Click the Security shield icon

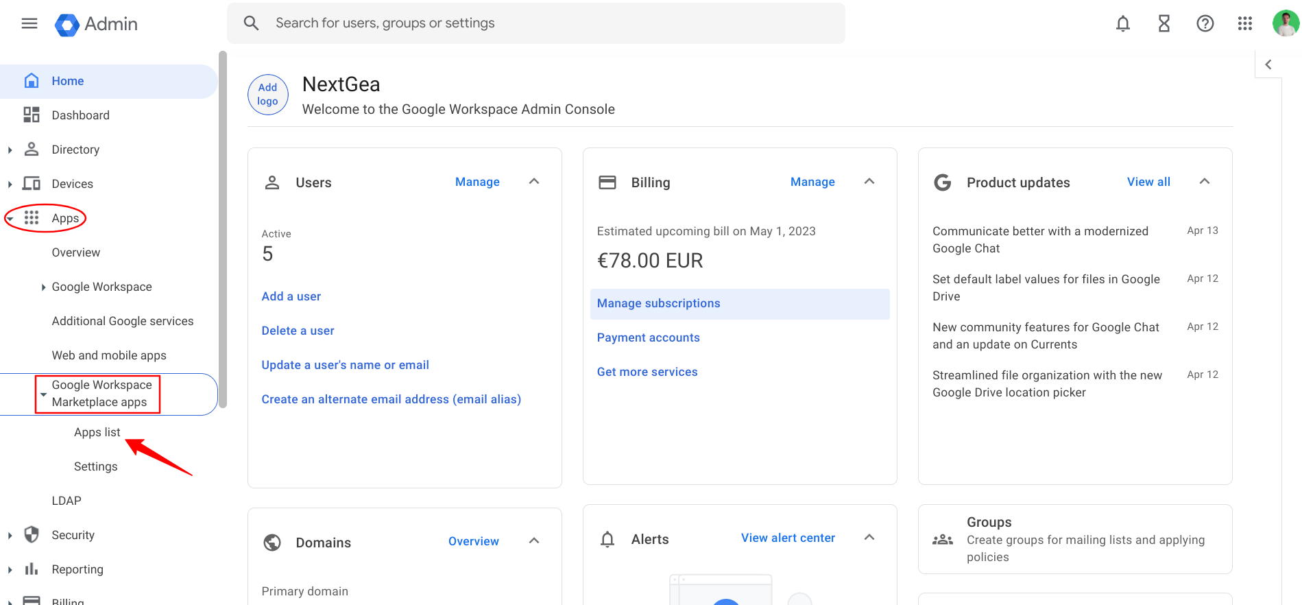pyautogui.click(x=32, y=534)
